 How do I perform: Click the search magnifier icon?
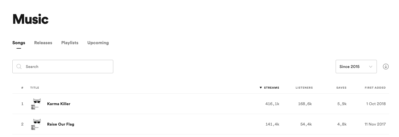click(x=19, y=67)
